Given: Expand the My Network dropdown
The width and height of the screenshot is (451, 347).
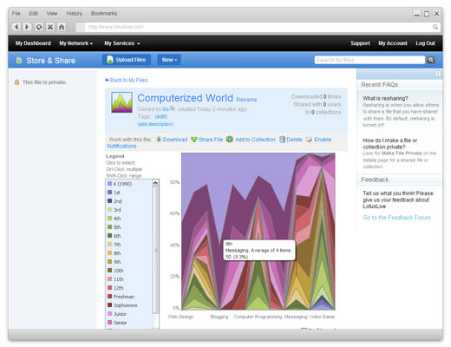Looking at the screenshot, I should pos(76,43).
